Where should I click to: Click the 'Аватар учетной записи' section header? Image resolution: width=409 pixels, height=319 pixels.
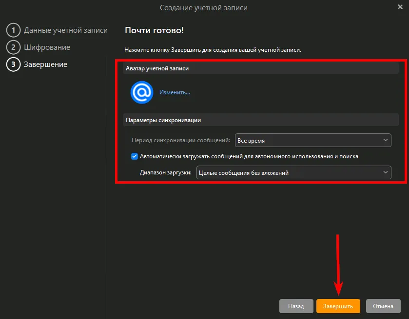point(157,68)
